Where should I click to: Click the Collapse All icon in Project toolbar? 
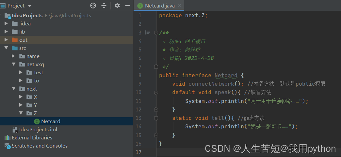104,6
